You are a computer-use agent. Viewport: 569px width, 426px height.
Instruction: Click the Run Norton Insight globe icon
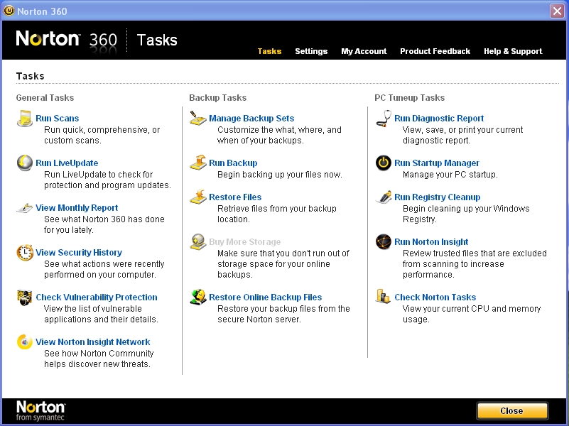coord(383,242)
